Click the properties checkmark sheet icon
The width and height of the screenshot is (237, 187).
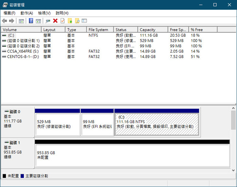(63, 21)
